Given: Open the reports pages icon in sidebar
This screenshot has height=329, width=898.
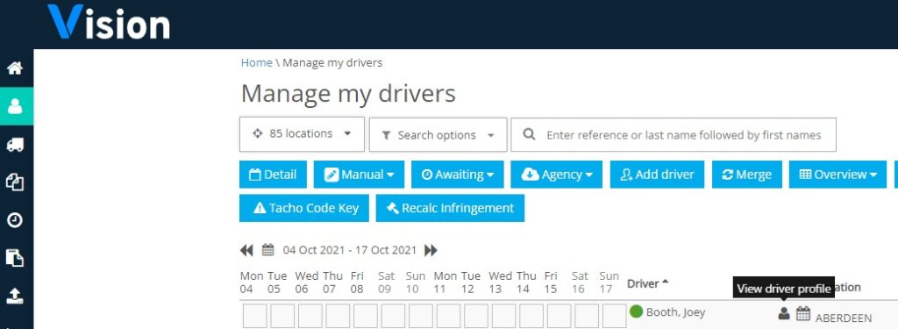Looking at the screenshot, I should 15,258.
